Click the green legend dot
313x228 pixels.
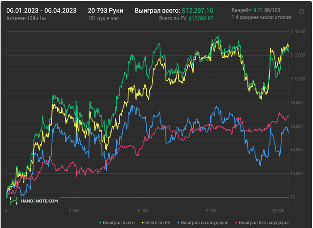pos(100,223)
